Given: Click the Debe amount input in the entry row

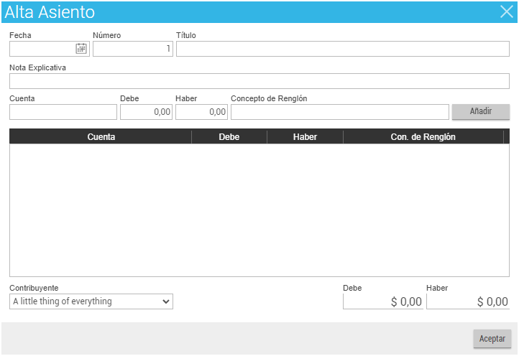Looking at the screenshot, I should pos(146,112).
